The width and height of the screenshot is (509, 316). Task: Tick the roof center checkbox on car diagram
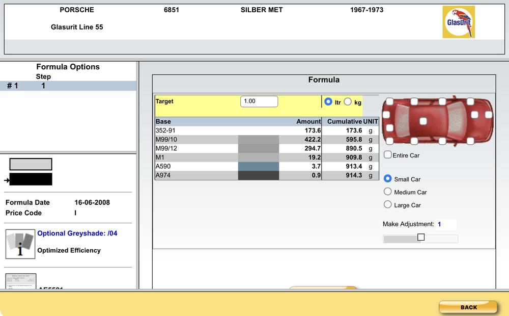click(423, 121)
